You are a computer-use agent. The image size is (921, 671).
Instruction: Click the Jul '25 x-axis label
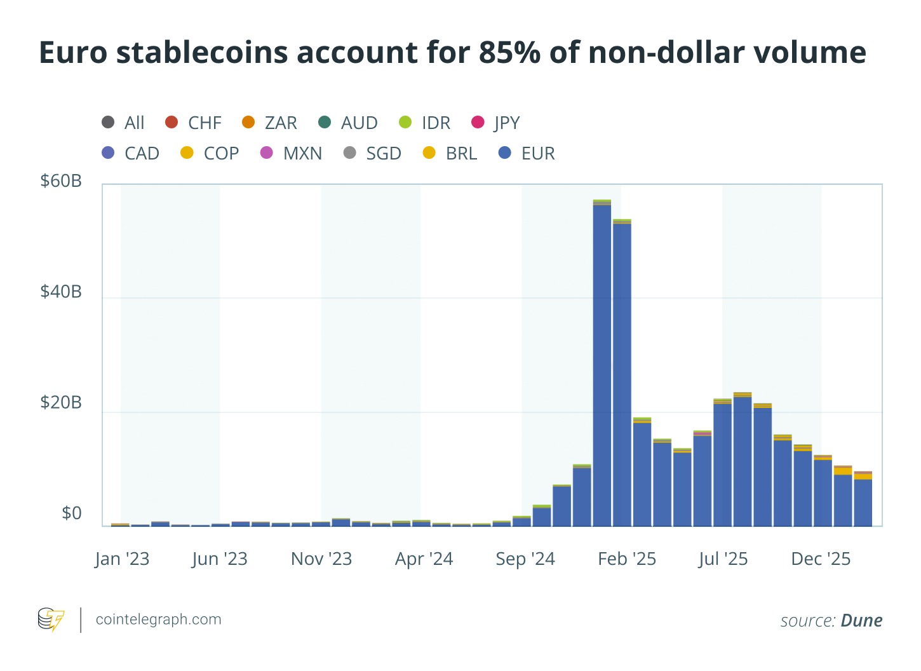pos(723,559)
